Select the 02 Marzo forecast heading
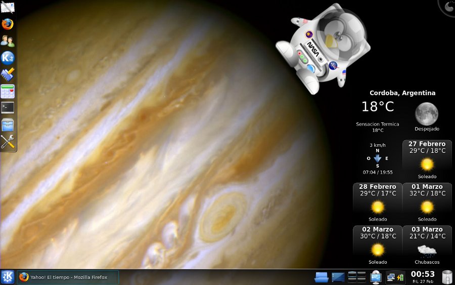455x285 pixels. [x=378, y=229]
